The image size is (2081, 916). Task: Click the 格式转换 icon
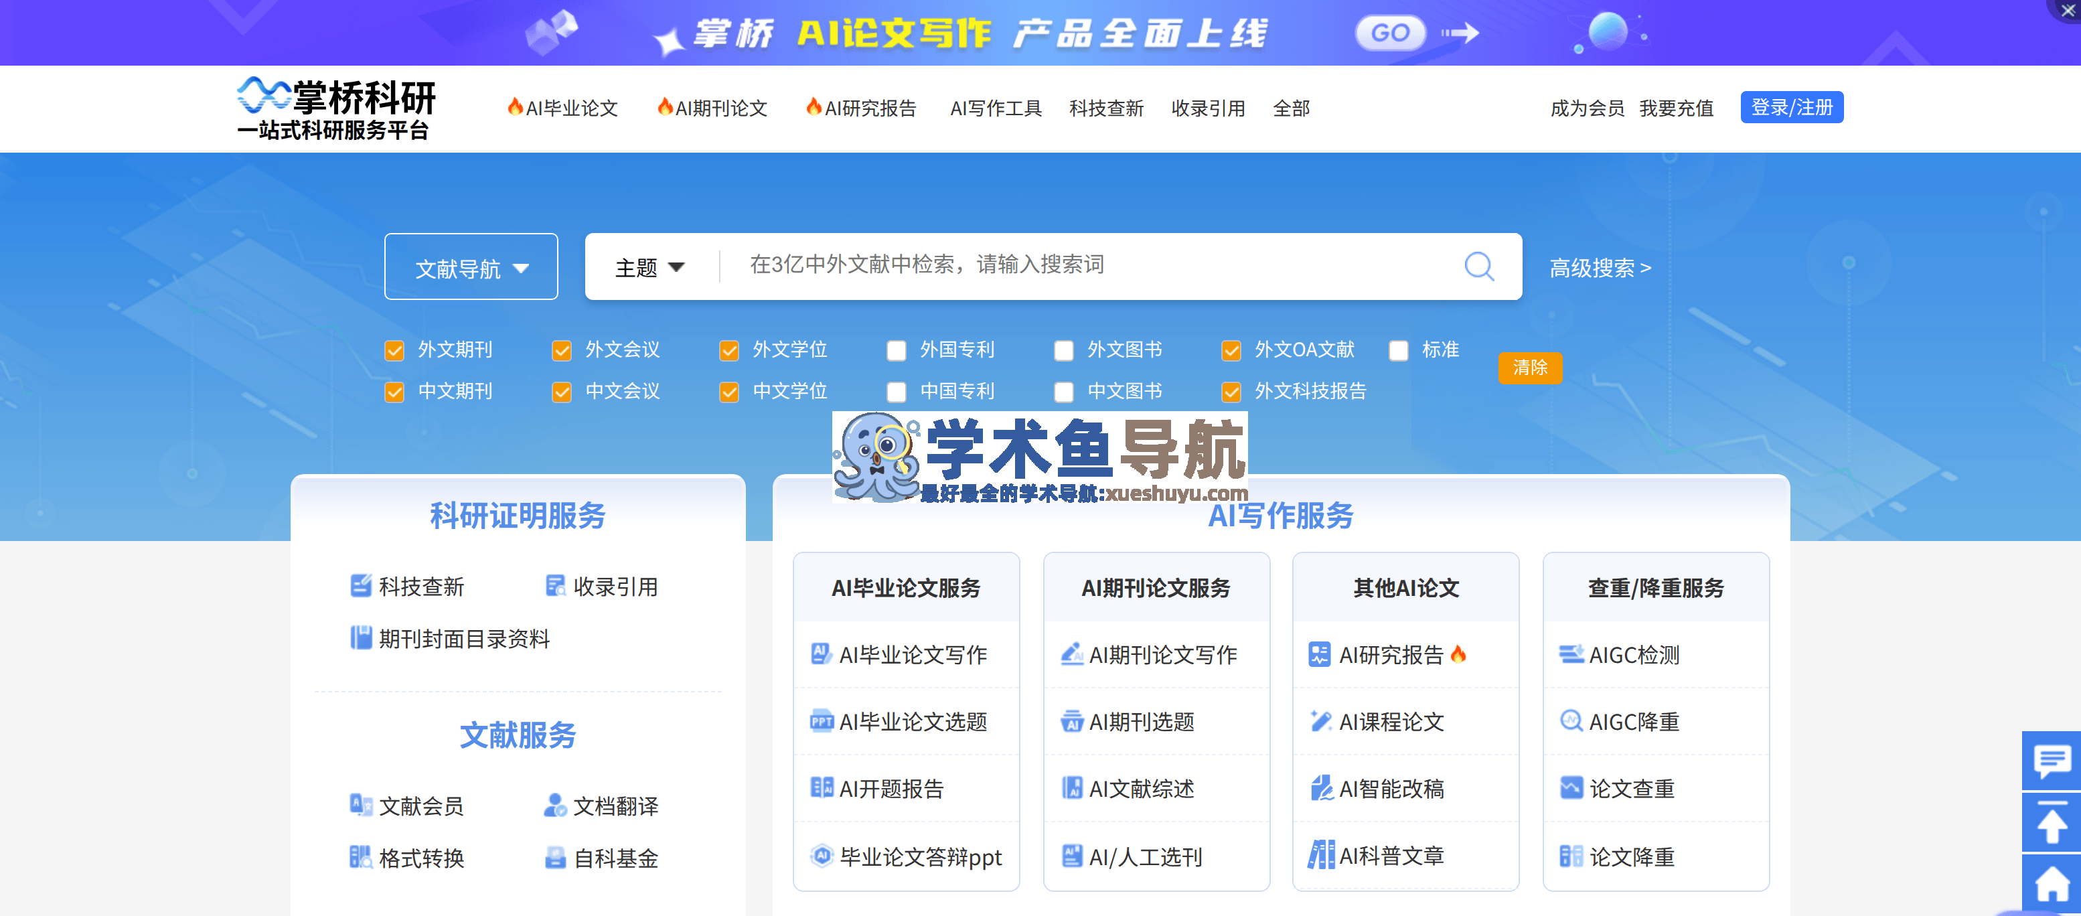click(360, 857)
